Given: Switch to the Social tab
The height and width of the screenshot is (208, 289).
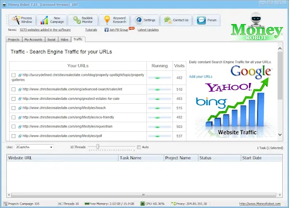Looking at the screenshot, I should pos(52,40).
